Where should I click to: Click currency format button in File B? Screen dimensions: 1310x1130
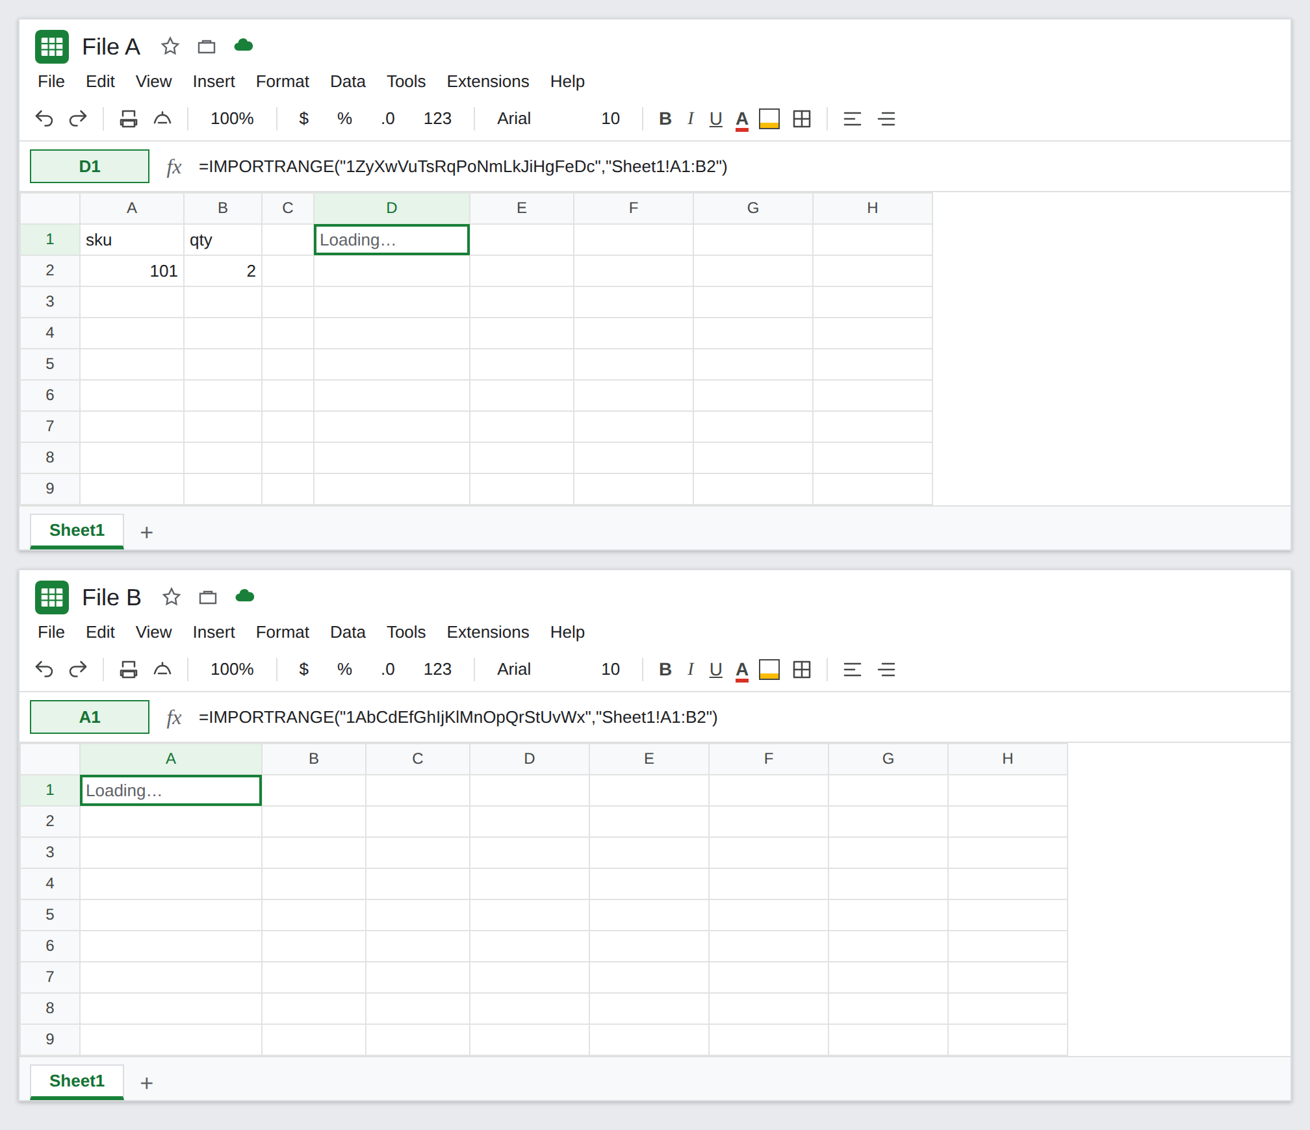303,670
